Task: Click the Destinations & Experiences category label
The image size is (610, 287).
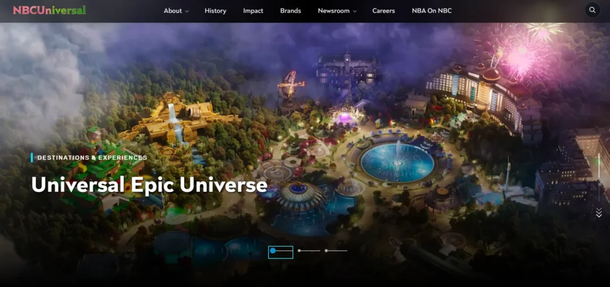Action: tap(92, 158)
